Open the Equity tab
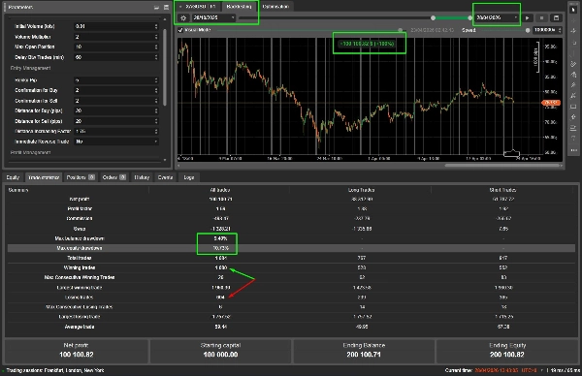The height and width of the screenshot is (376, 582). pos(13,177)
